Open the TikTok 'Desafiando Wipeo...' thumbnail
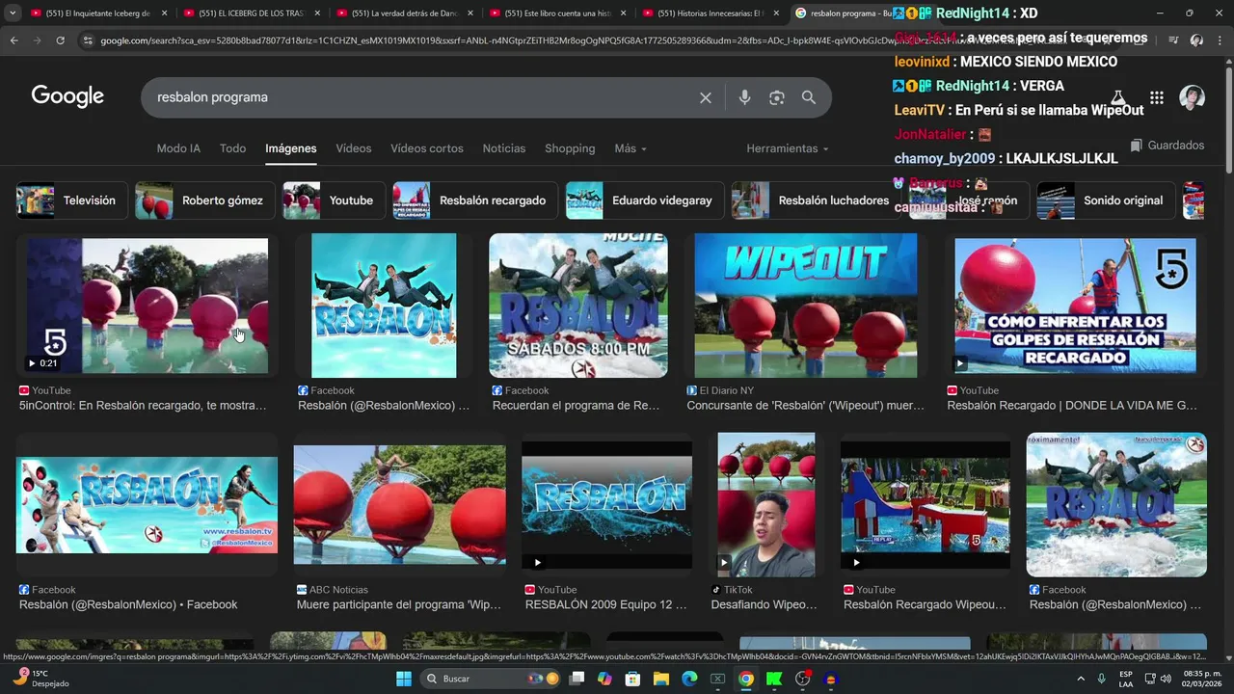This screenshot has width=1234, height=694. tap(766, 504)
